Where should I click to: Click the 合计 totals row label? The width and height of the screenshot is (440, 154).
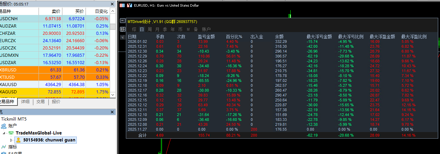coord(142,135)
